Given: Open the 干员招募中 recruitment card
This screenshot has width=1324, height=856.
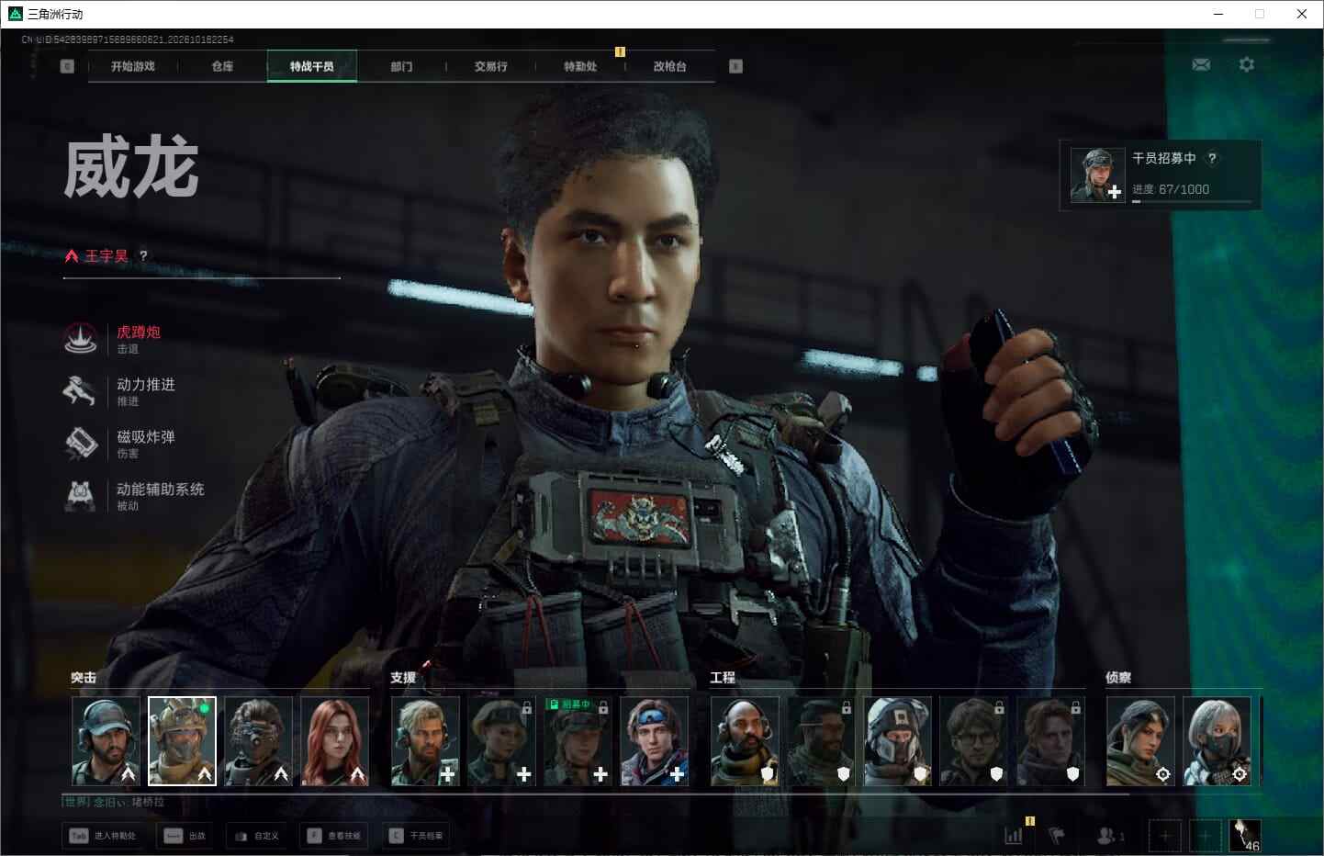Looking at the screenshot, I should (x=1161, y=175).
